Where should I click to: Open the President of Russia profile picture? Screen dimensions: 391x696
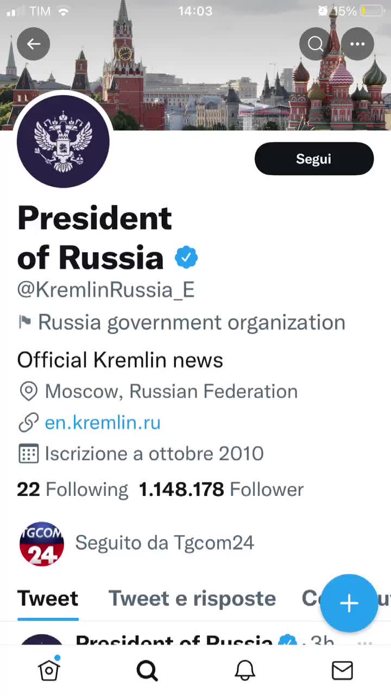coord(63,141)
